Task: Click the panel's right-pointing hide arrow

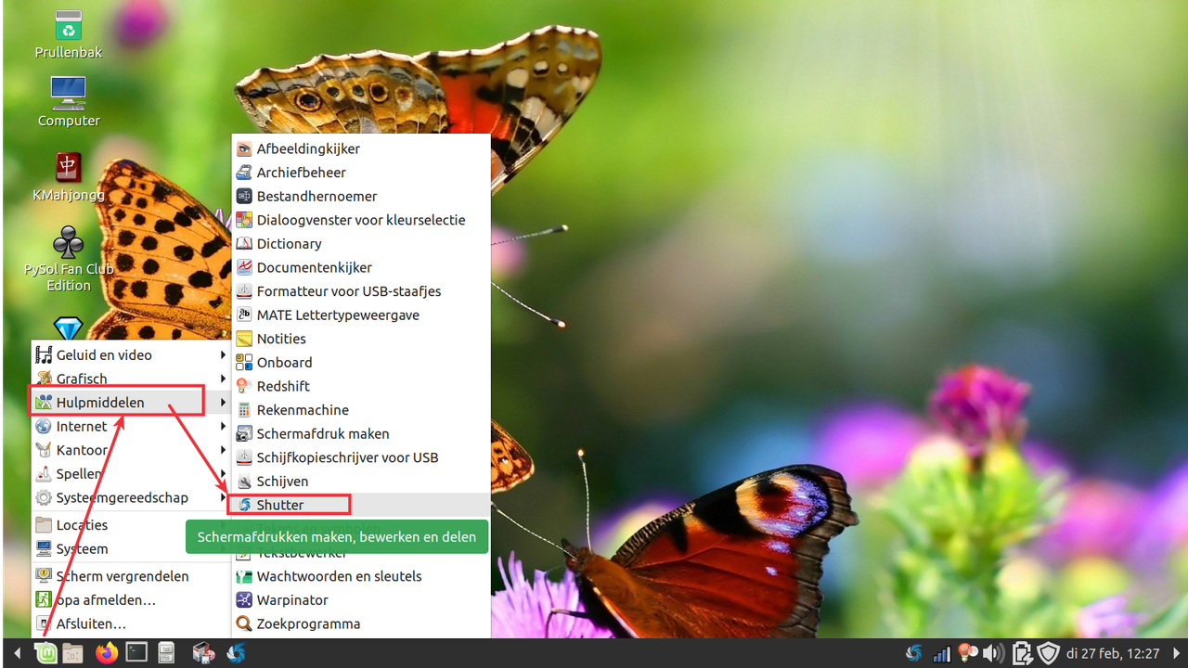Action: (x=1177, y=653)
